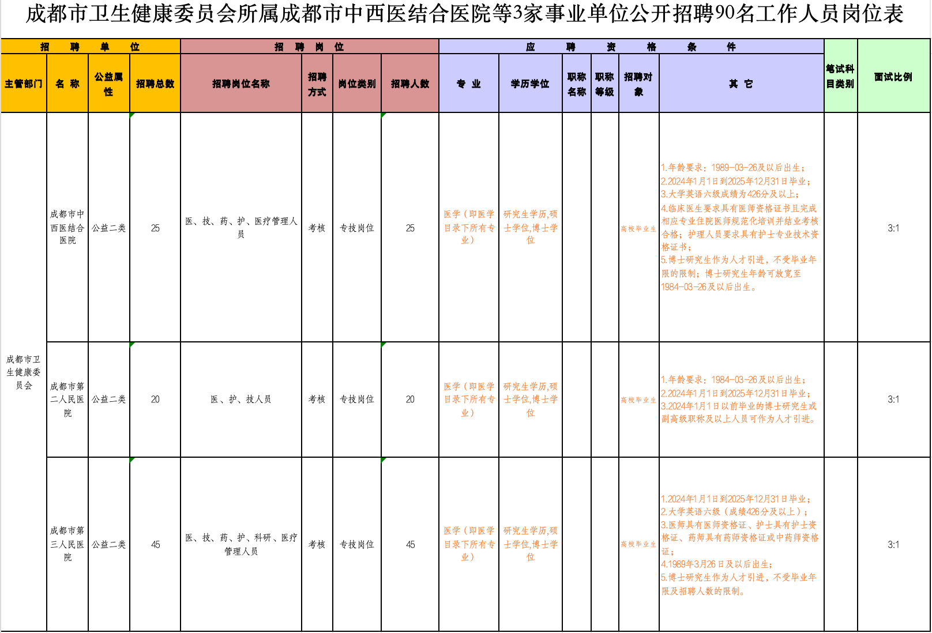
Task: Select the 成都市第二人民医院 name cell
Action: [x=67, y=400]
